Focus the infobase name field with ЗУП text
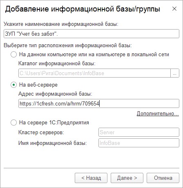This screenshot has width=183, height=188. tap(91, 34)
